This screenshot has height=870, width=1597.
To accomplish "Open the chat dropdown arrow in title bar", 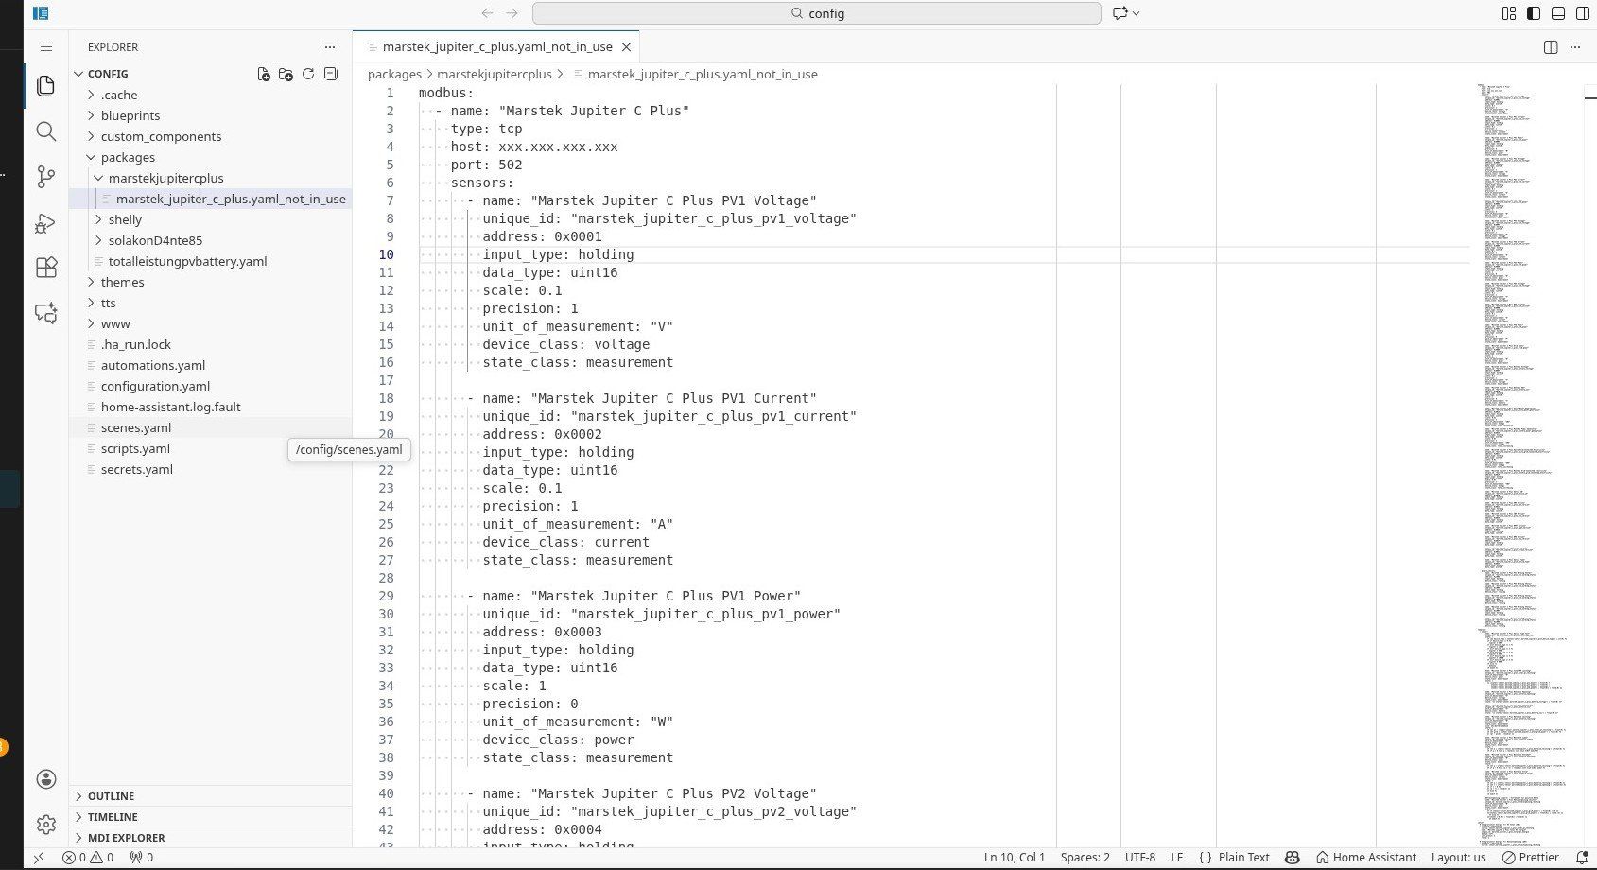I will pos(1136,13).
